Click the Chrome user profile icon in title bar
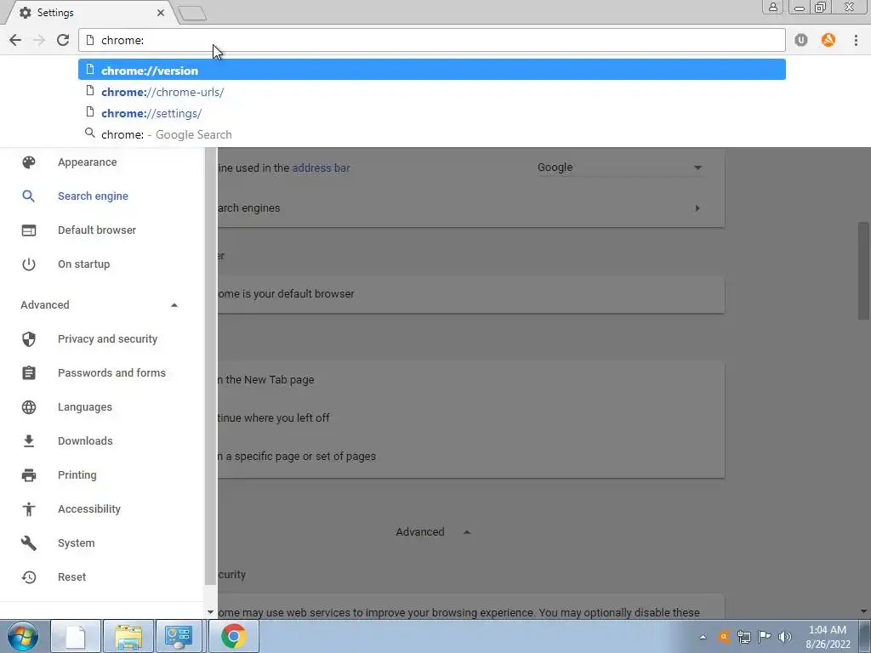The width and height of the screenshot is (871, 653). click(x=772, y=7)
